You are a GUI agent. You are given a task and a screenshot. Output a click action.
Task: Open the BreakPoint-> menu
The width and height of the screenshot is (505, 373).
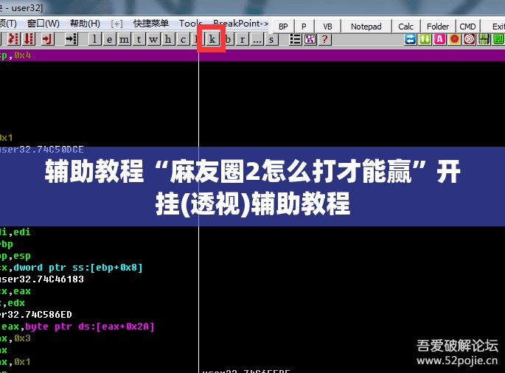pyautogui.click(x=241, y=23)
